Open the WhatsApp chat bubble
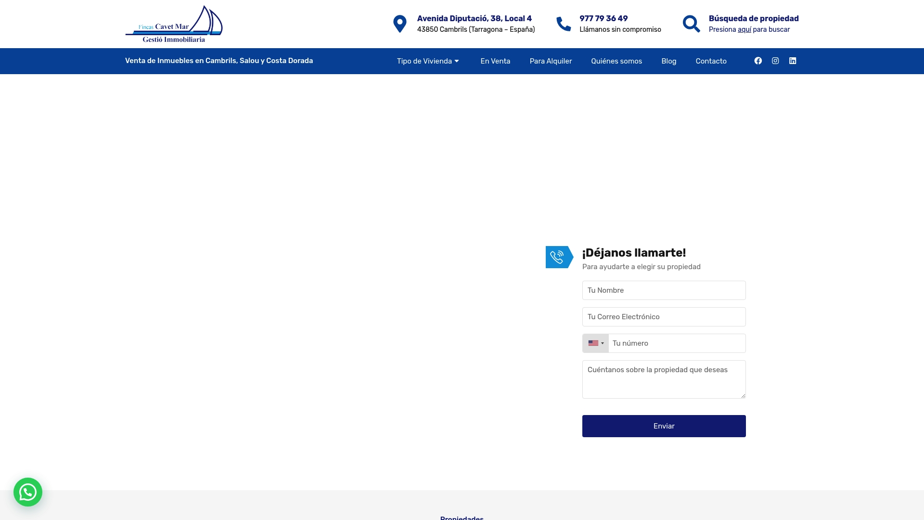Image resolution: width=924 pixels, height=520 pixels. click(28, 492)
